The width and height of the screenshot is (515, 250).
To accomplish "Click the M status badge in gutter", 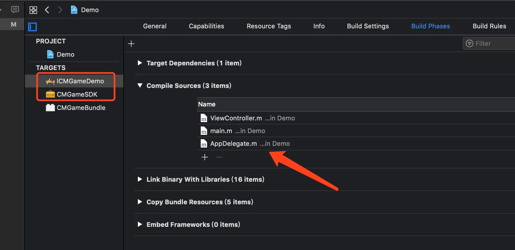I will [13, 24].
